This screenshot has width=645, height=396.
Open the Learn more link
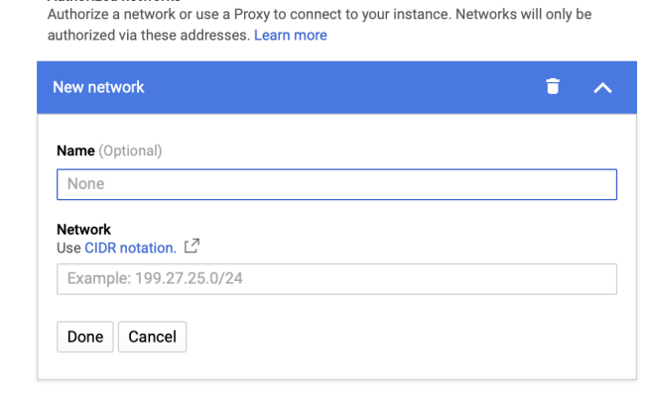pos(291,35)
